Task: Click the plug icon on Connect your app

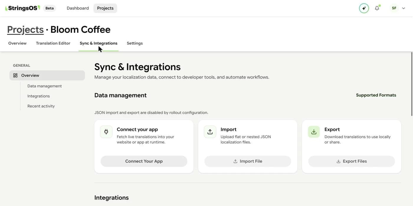Action: click(106, 132)
